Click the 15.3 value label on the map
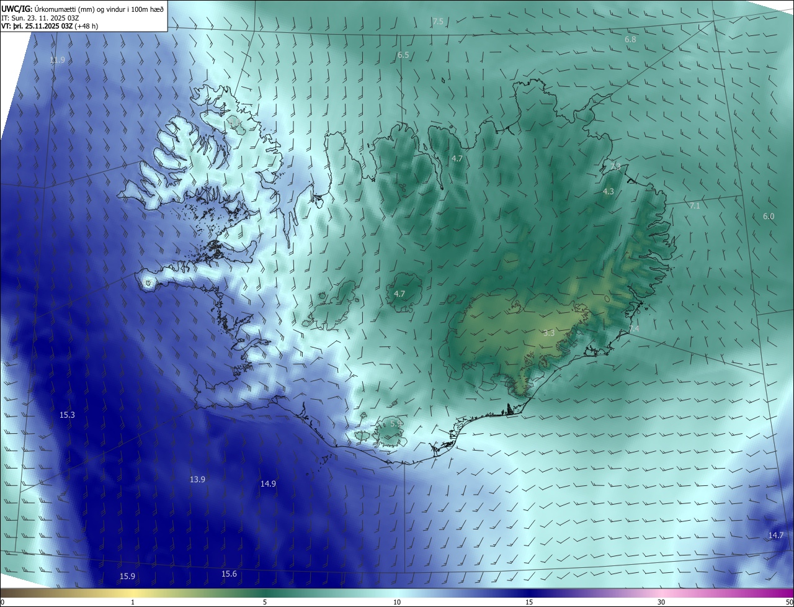794x607 pixels. click(67, 415)
